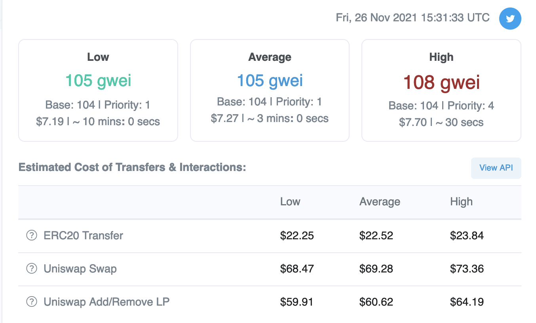Viewport: 536px width, 323px height.
Task: Click the Uniswap Add/Remove LP label
Action: 106,302
